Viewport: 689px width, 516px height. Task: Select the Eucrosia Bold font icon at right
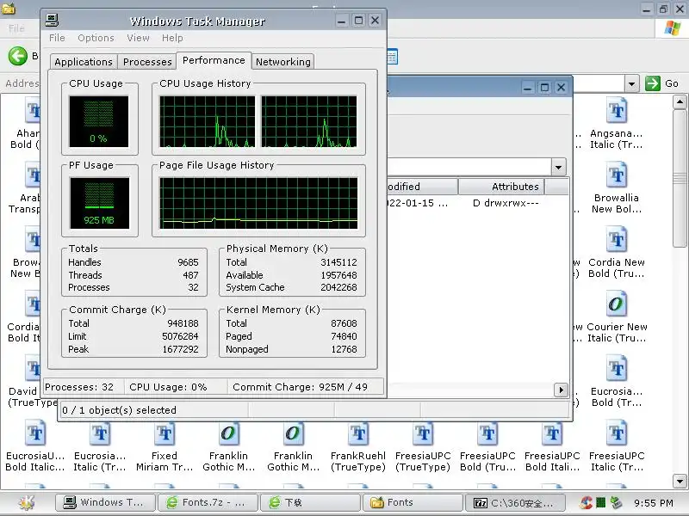pos(617,368)
